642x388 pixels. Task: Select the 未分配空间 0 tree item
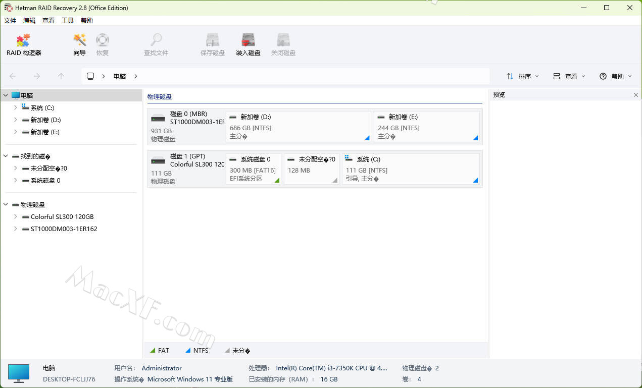pyautogui.click(x=49, y=169)
